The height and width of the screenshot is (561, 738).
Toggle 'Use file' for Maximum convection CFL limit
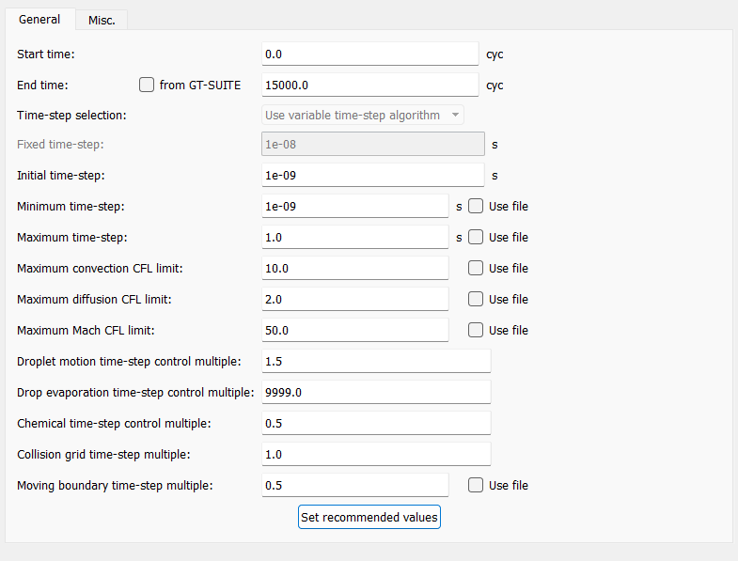coord(476,268)
